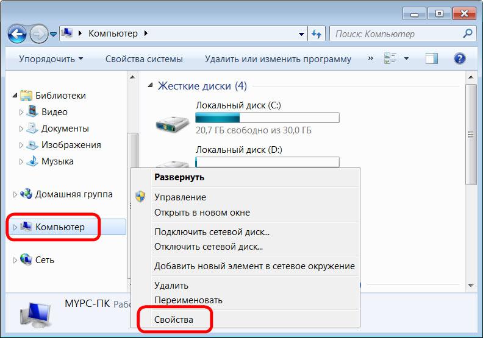This screenshot has height=338, width=483.
Task: Click the Домашняя группа spheres icon
Action: (x=26, y=194)
